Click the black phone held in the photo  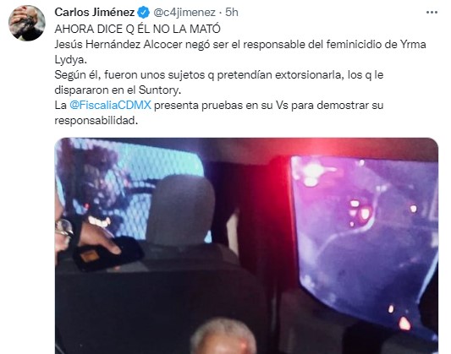point(107,254)
